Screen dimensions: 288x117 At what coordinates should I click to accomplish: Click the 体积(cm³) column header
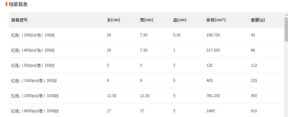point(216,20)
